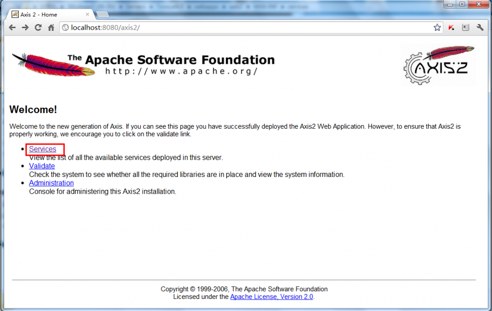This screenshot has height=311, width=492.
Task: Go back with the browser back arrow
Action: (12, 27)
